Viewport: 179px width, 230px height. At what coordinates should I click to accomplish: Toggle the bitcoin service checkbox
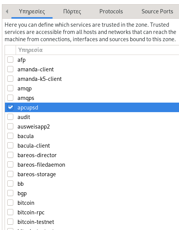(10, 203)
